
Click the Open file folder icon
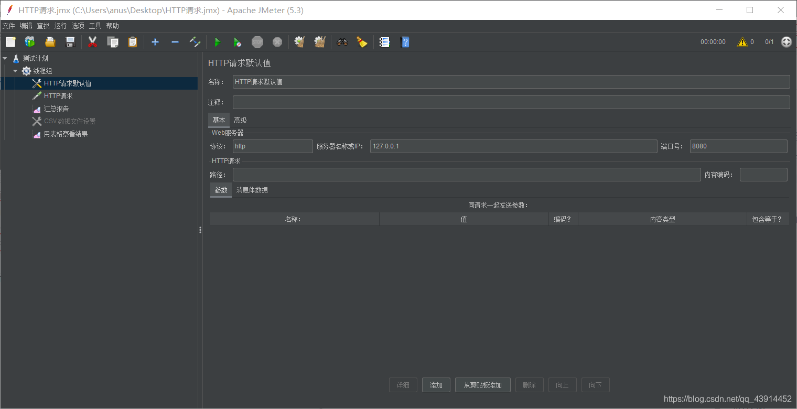click(50, 42)
